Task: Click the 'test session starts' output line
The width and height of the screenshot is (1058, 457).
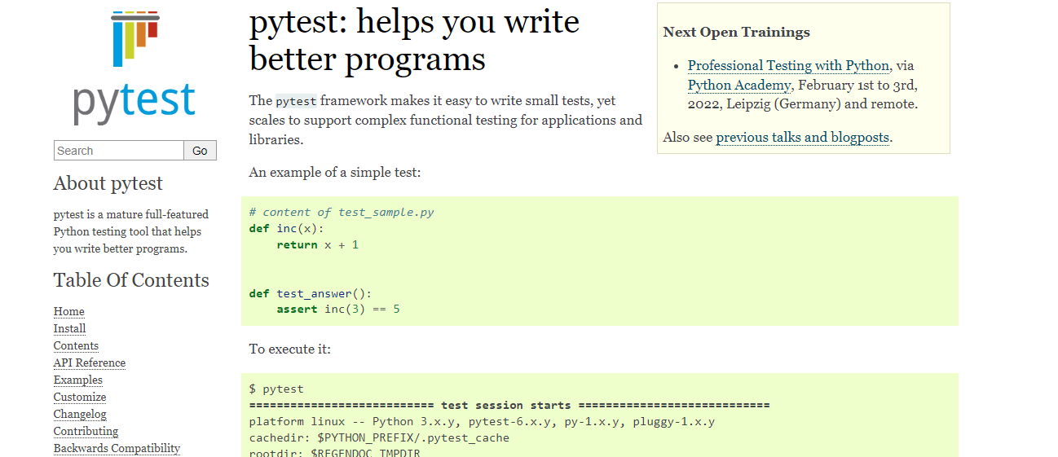Action: pyautogui.click(x=509, y=406)
